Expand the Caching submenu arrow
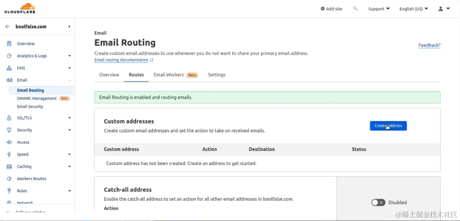Image resolution: width=460 pixels, height=221 pixels. (70, 167)
